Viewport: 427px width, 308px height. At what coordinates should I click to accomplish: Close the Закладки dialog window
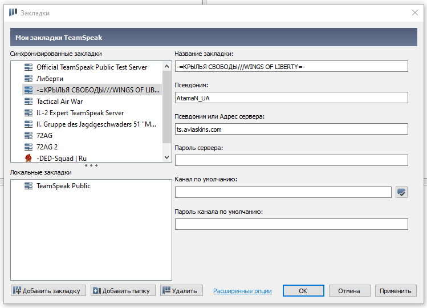tap(415, 13)
